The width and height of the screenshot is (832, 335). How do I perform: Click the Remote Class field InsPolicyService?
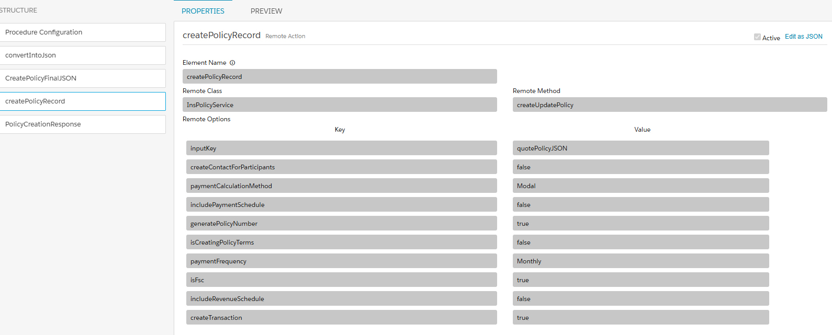coord(340,105)
